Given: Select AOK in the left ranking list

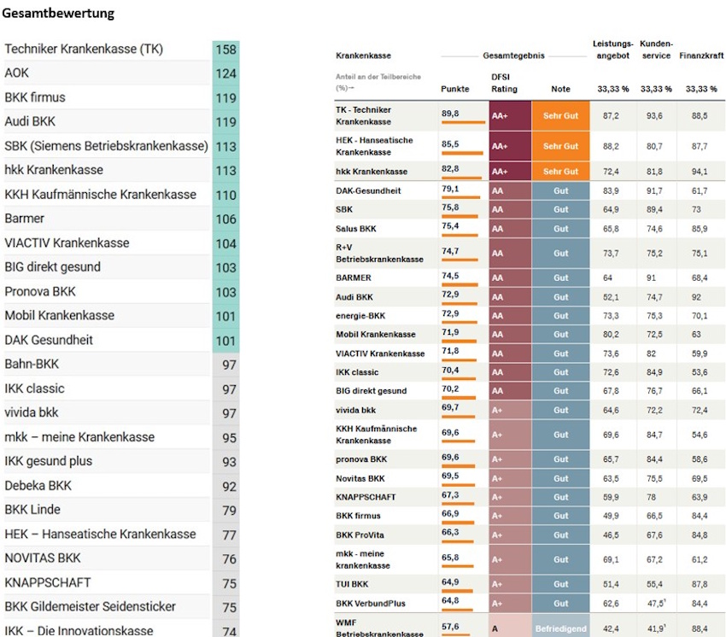Looking at the screenshot, I should coord(17,73).
